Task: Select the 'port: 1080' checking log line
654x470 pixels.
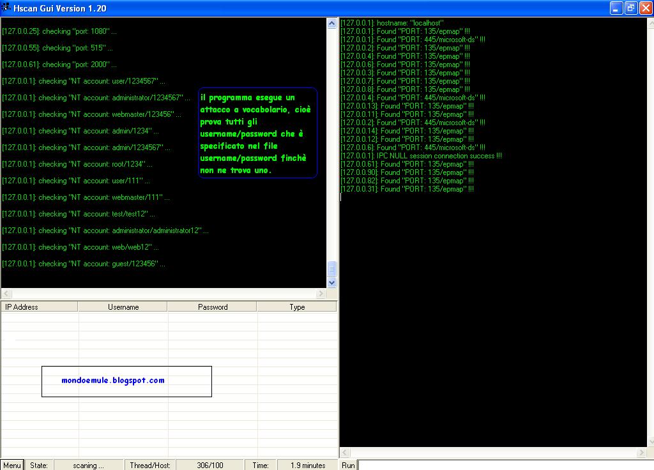Action: click(59, 31)
